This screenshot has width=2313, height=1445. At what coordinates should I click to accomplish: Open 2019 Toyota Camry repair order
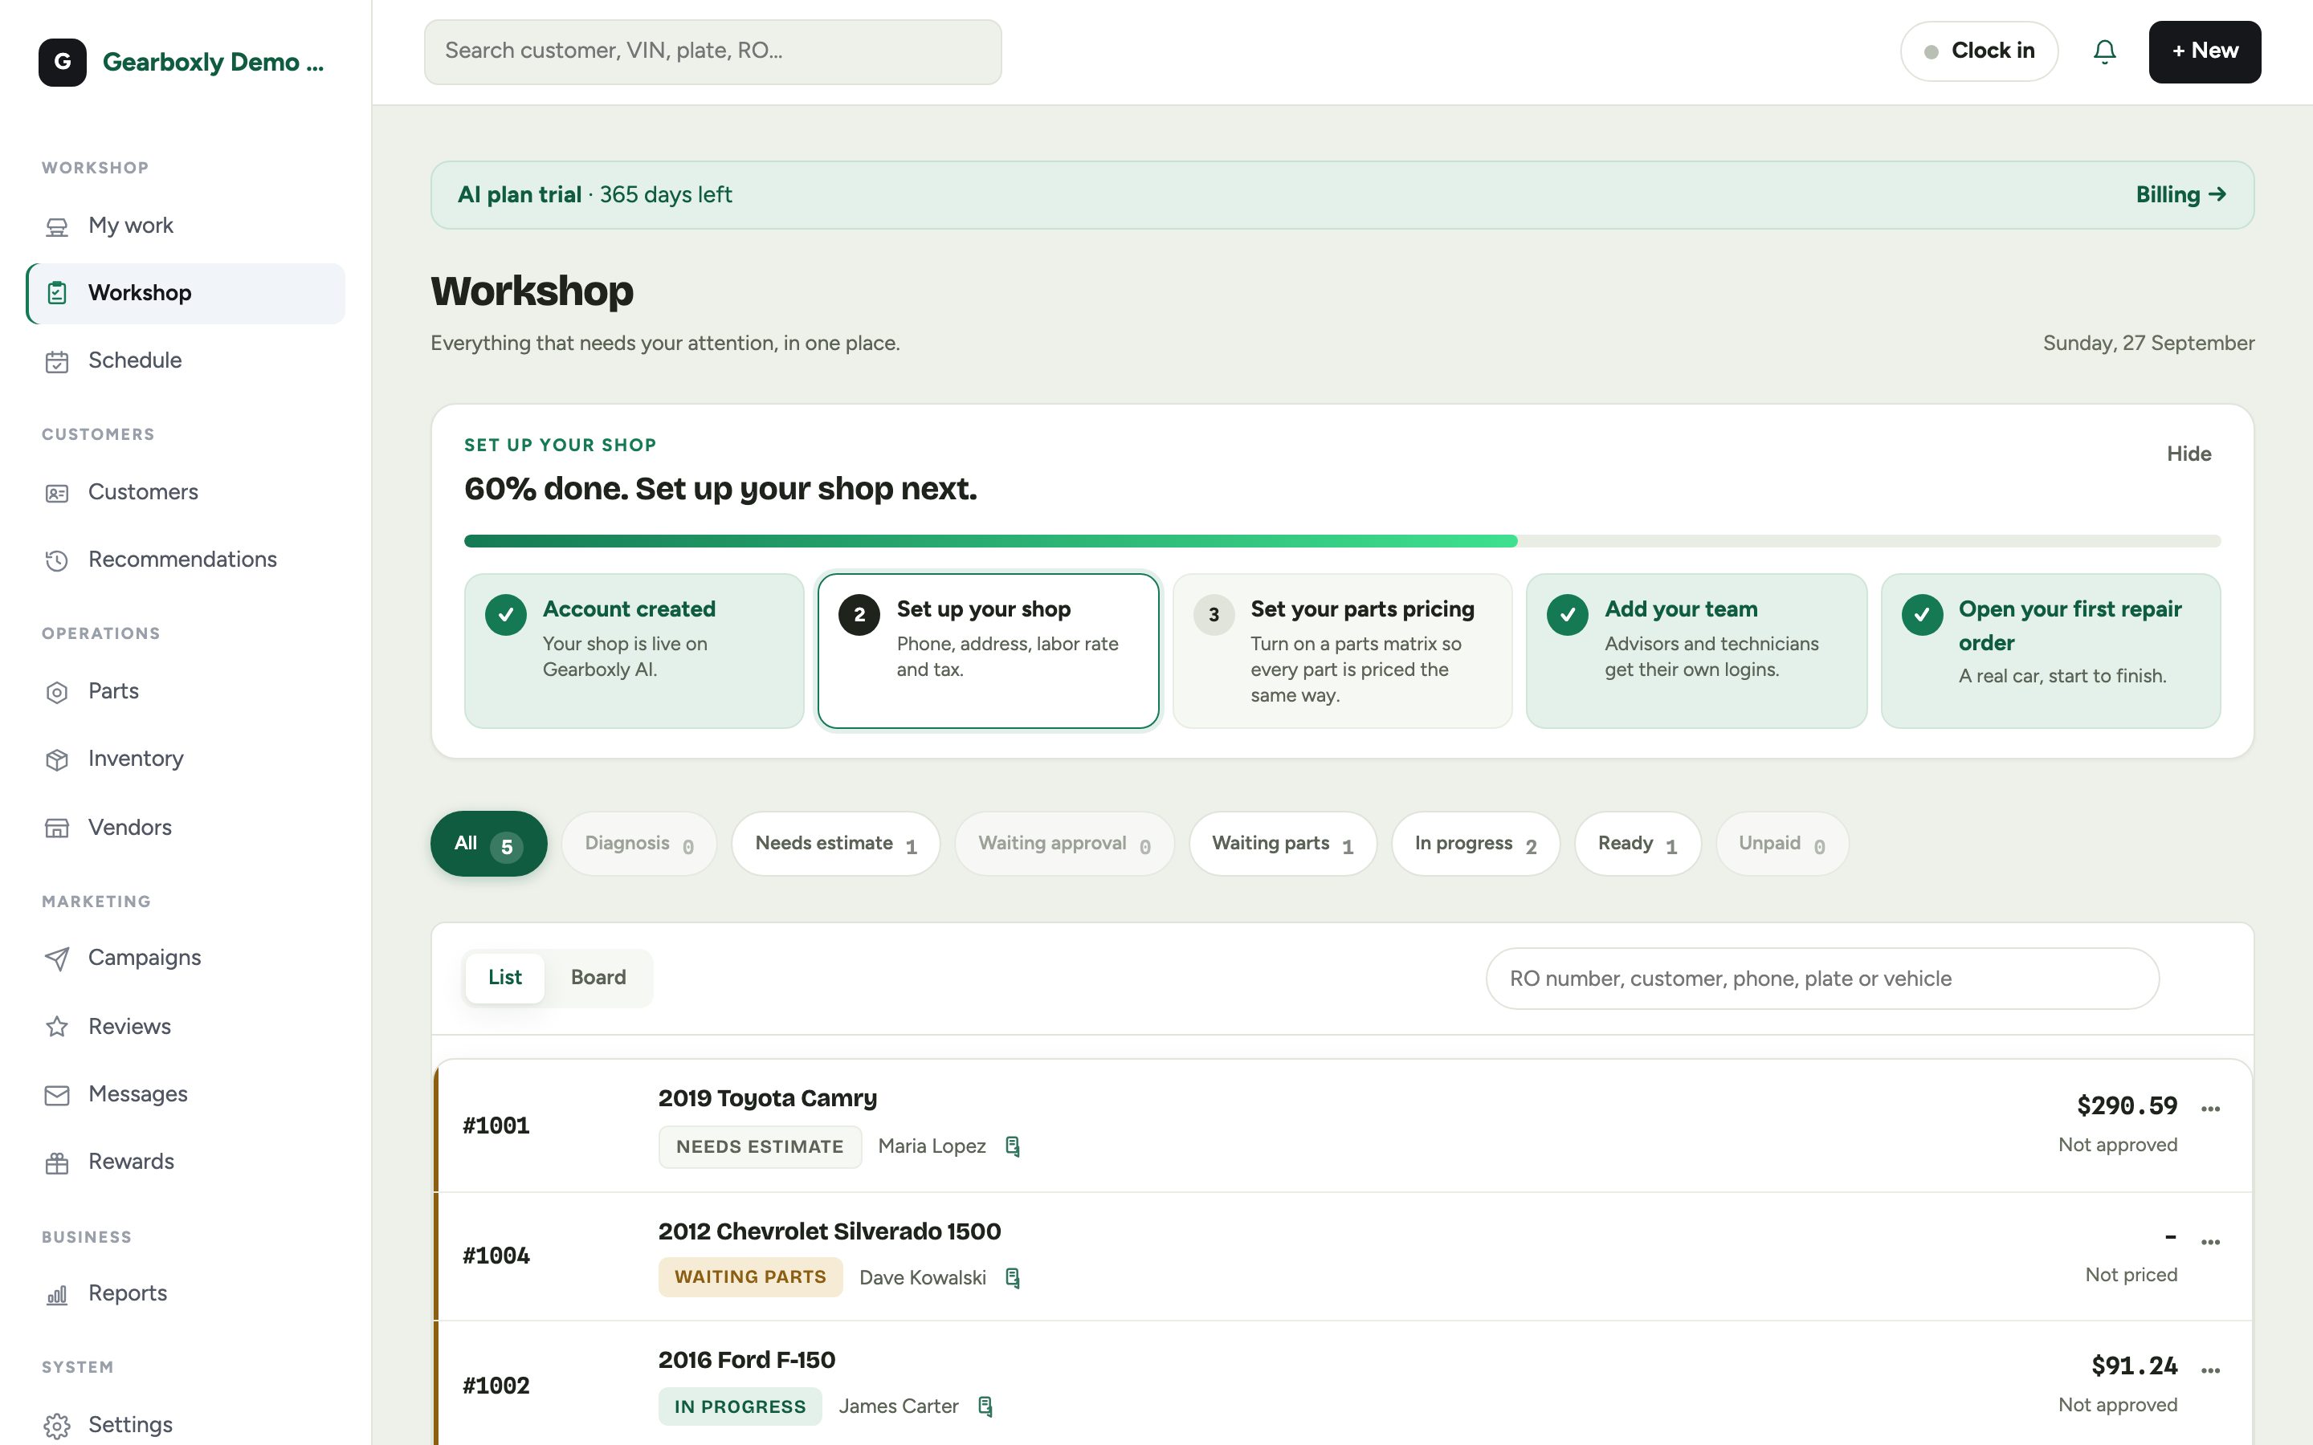[x=1342, y=1125]
